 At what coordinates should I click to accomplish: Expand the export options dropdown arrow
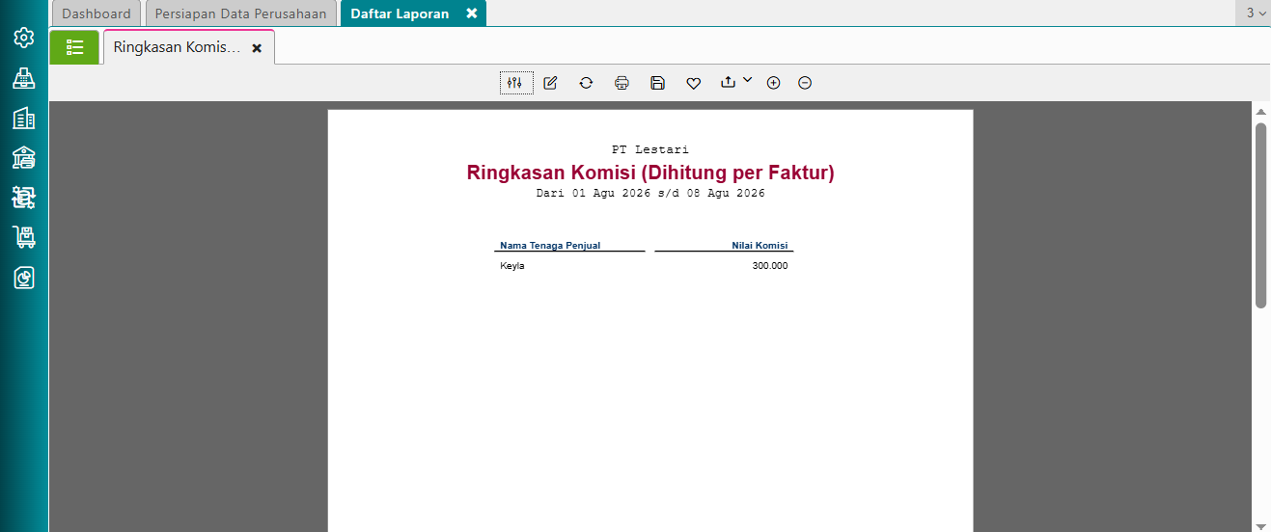point(747,80)
